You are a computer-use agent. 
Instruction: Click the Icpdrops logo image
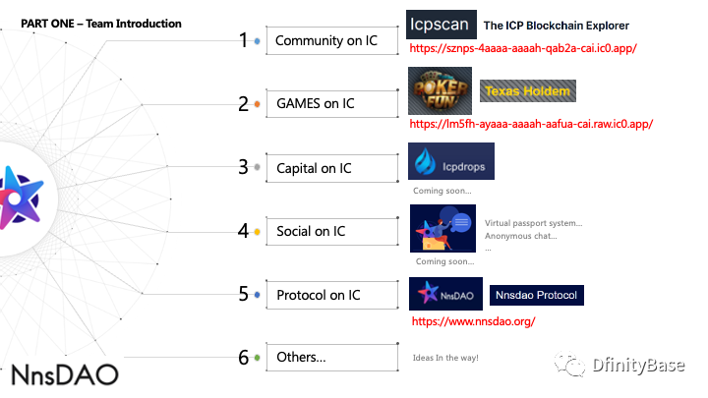[451, 161]
